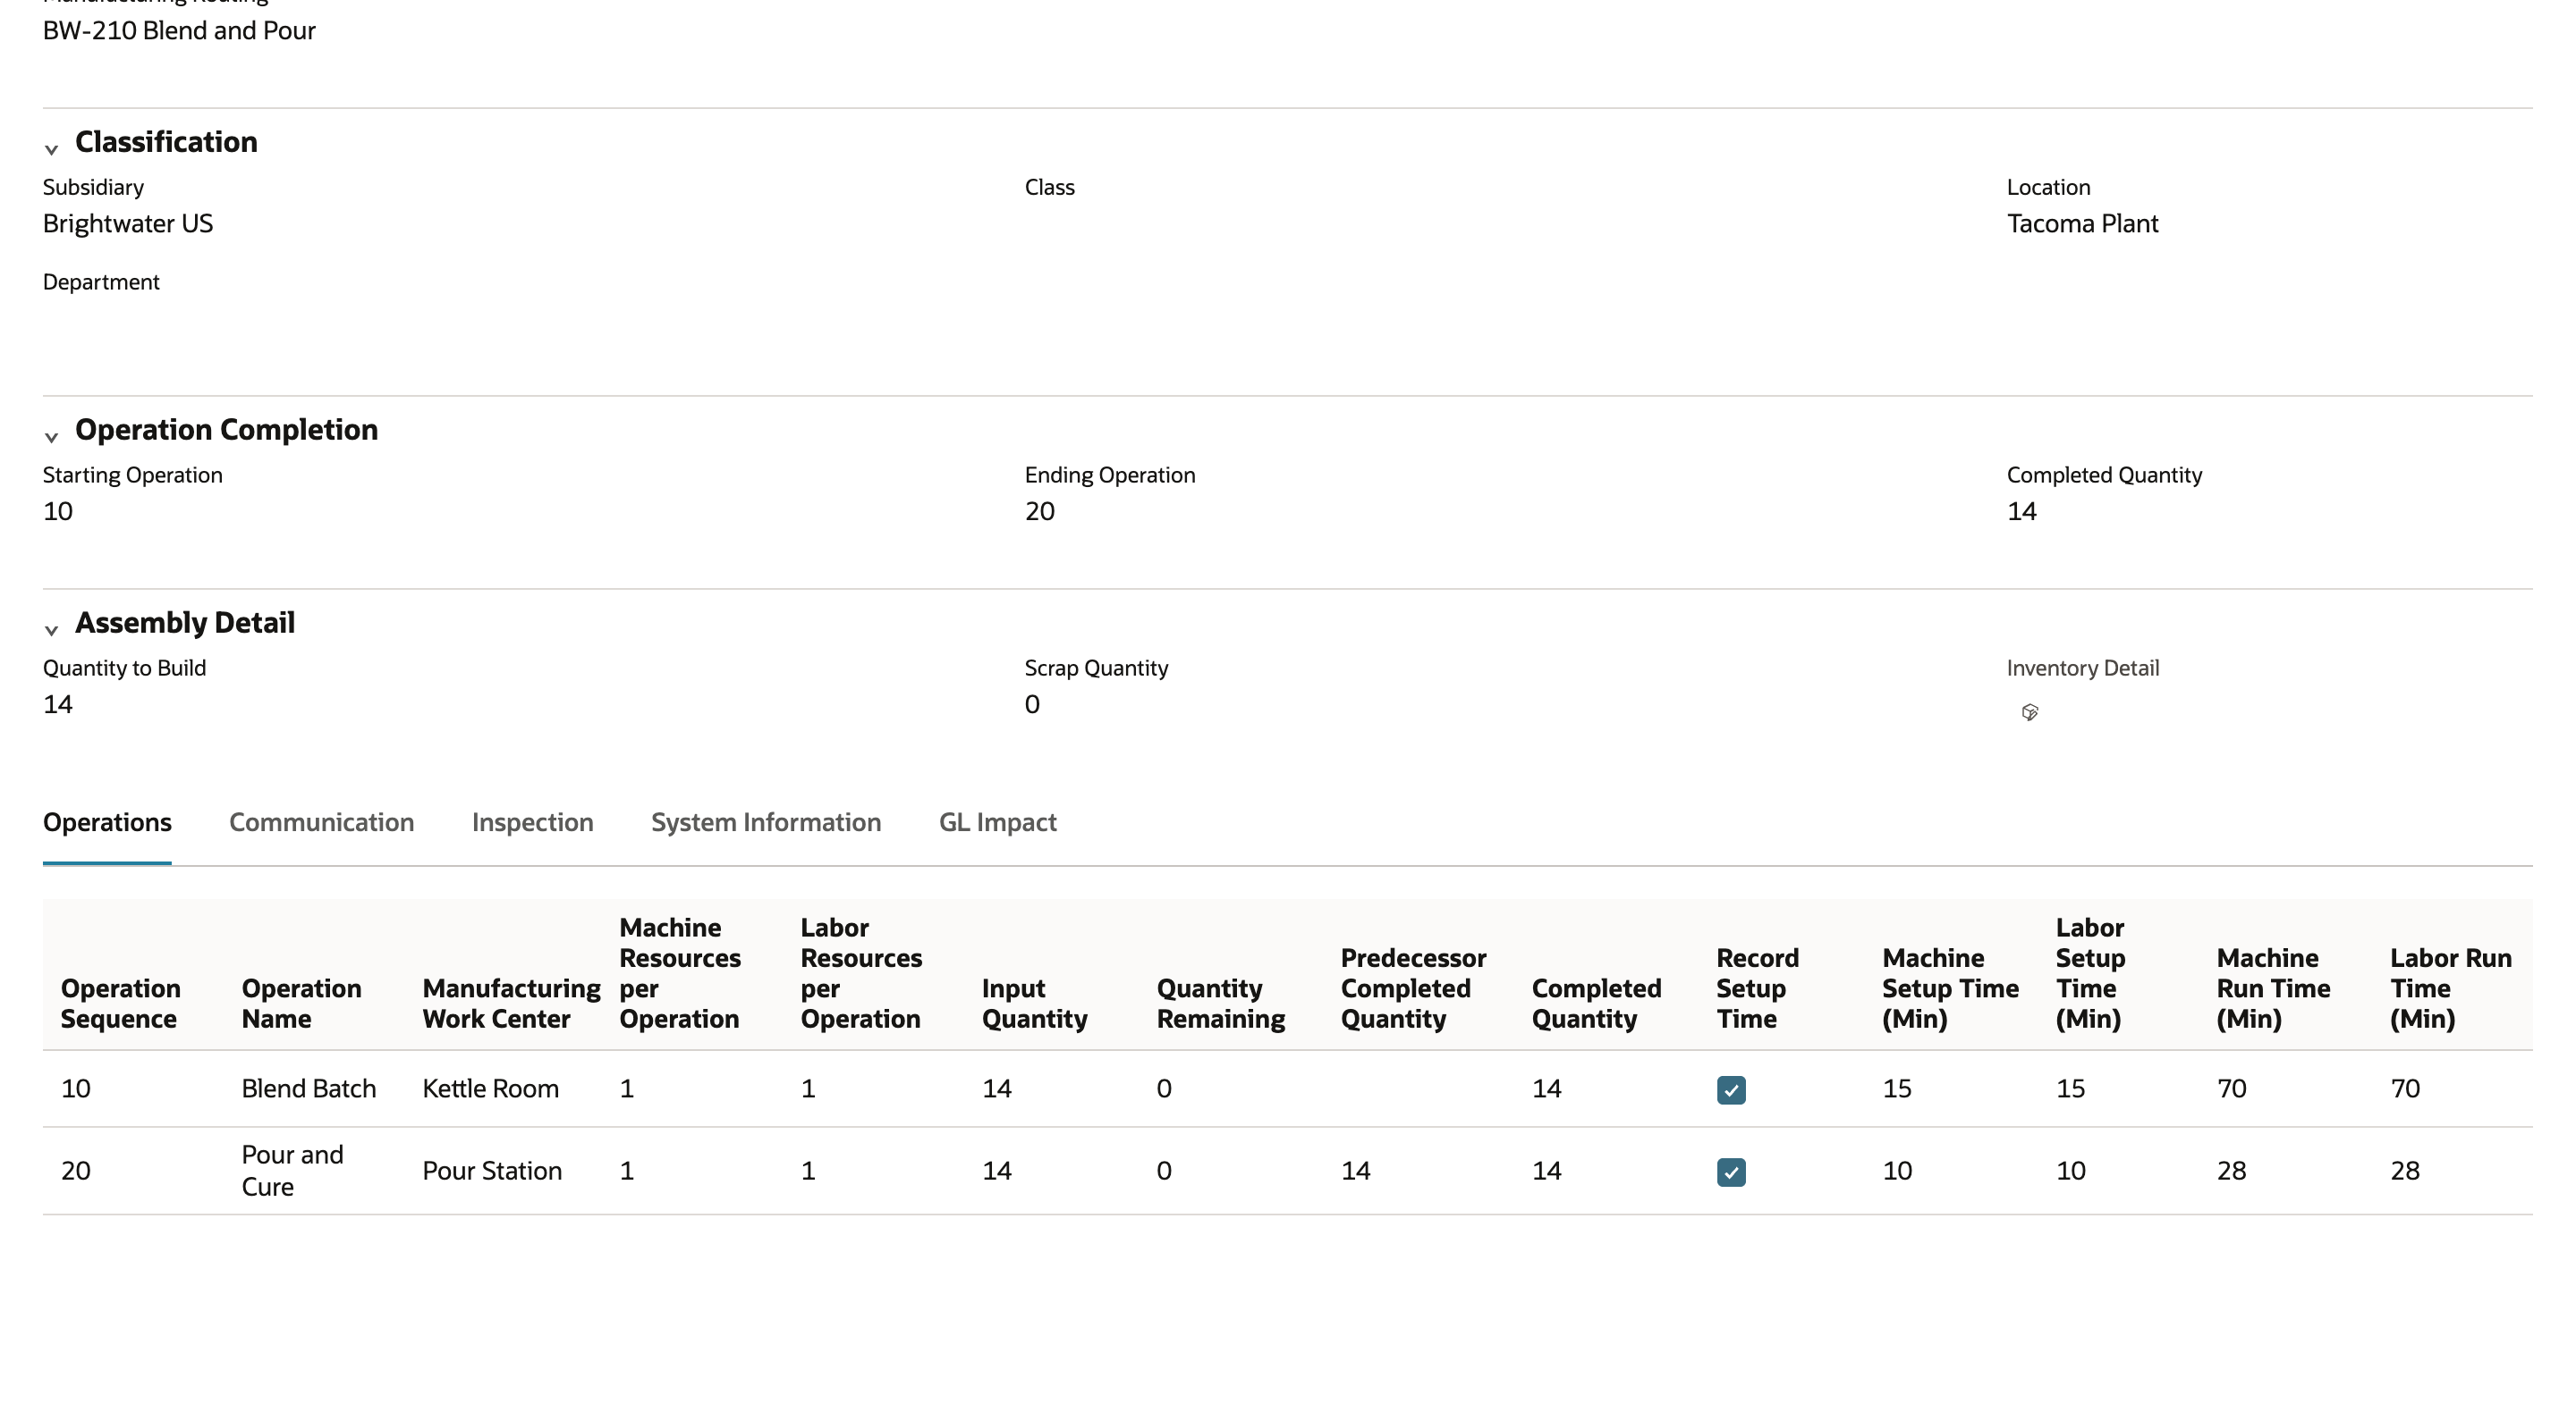
Task: Toggle Record Setup Time for Pour and Cure
Action: click(1731, 1172)
